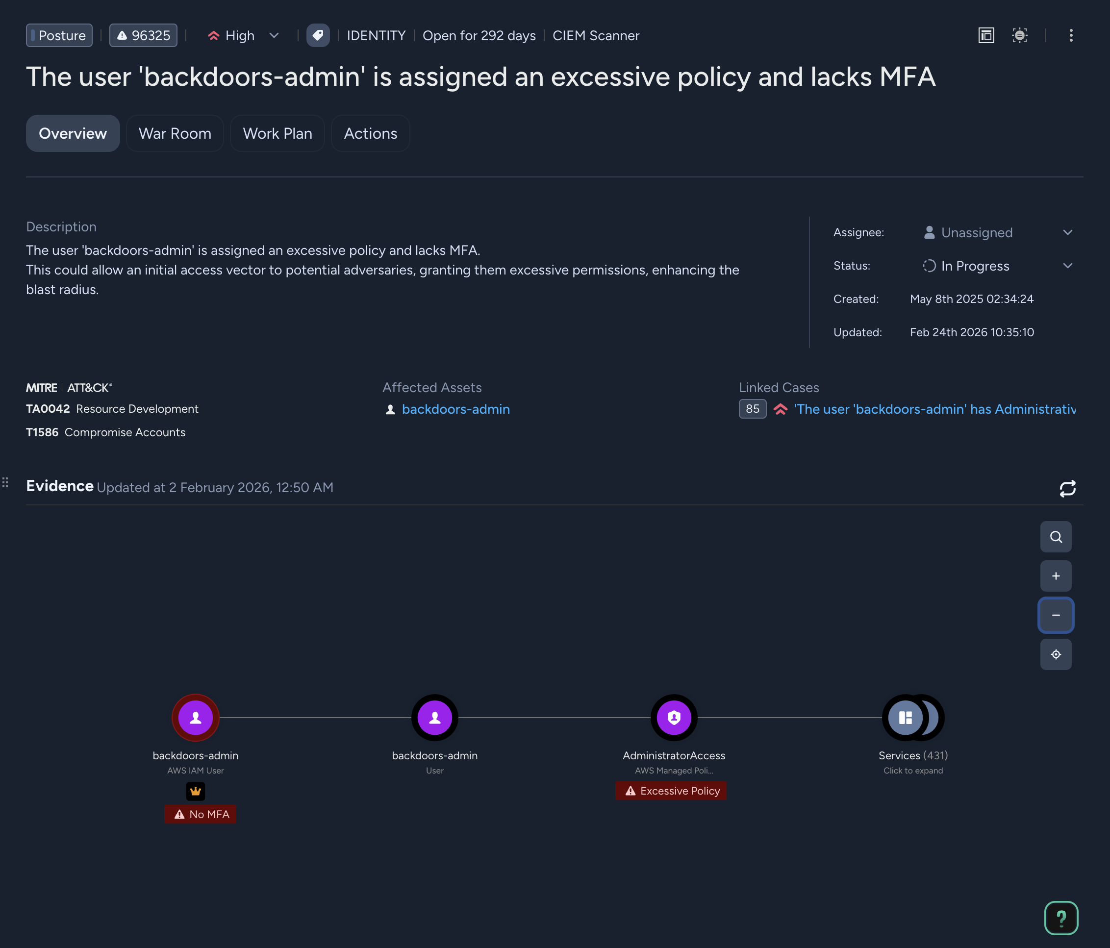Open the panel layout view icon
Screen dimensions: 1110x948
point(986,35)
